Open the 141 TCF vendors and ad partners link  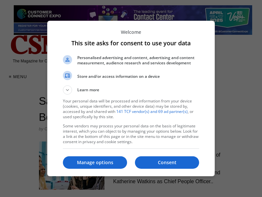[152, 112]
